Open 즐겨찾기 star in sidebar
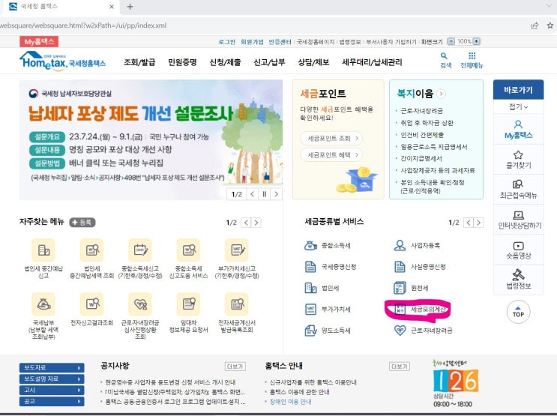557x416 pixels. pyautogui.click(x=518, y=159)
